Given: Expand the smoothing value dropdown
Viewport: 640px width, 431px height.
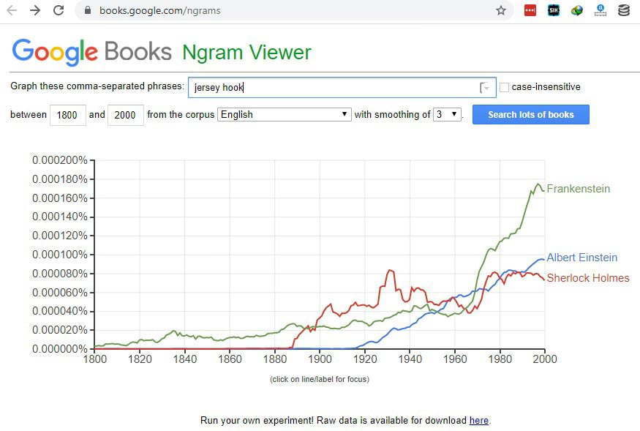Looking at the screenshot, I should click(448, 114).
